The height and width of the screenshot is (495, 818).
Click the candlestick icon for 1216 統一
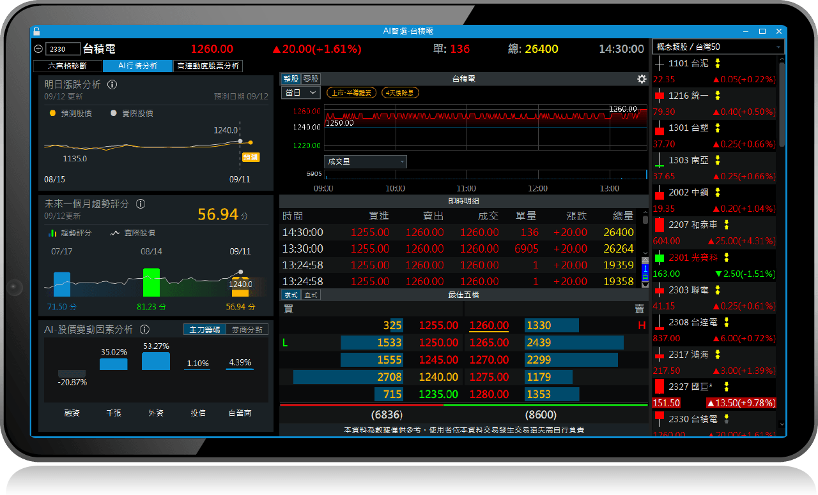click(660, 96)
